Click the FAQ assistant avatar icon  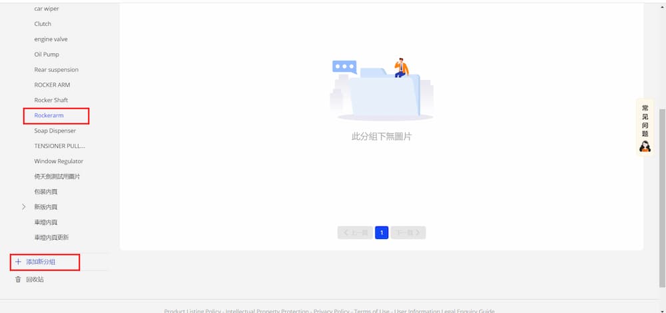(645, 146)
